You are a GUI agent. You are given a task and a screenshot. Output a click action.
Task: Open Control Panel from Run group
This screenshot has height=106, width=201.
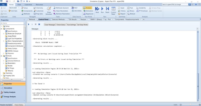(x=113, y=11)
